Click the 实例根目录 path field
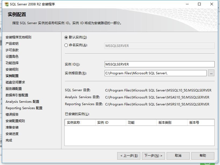The height and width of the screenshot is (165, 220). (x=155, y=73)
